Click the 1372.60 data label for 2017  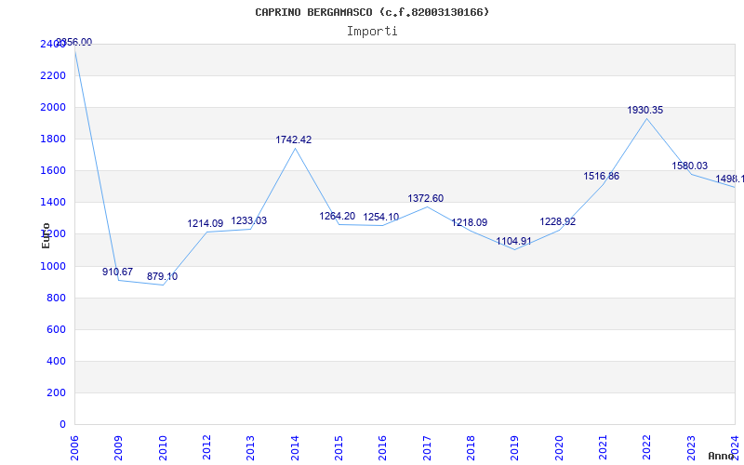pyautogui.click(x=426, y=198)
